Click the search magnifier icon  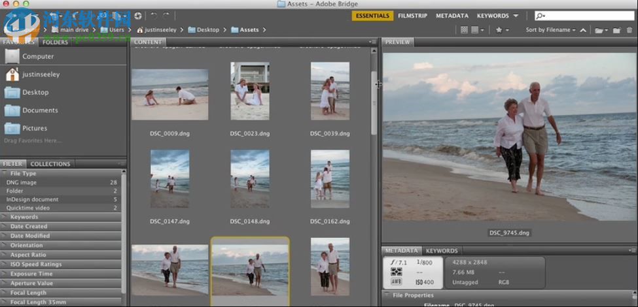tap(541, 16)
